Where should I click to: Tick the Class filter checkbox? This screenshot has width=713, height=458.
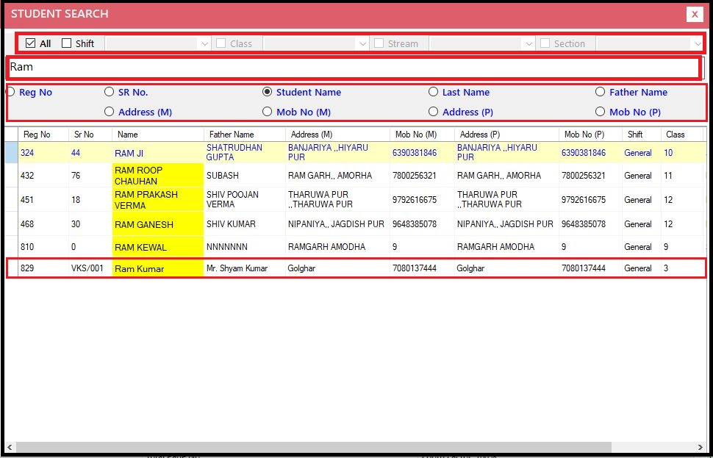(221, 43)
